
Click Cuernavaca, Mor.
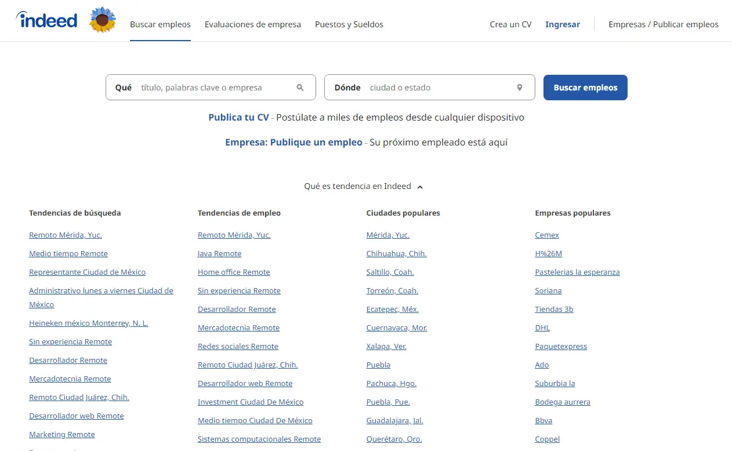(x=397, y=328)
